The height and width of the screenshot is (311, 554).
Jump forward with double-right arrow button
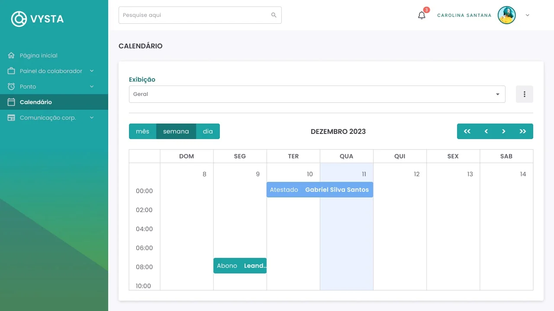[x=523, y=131]
